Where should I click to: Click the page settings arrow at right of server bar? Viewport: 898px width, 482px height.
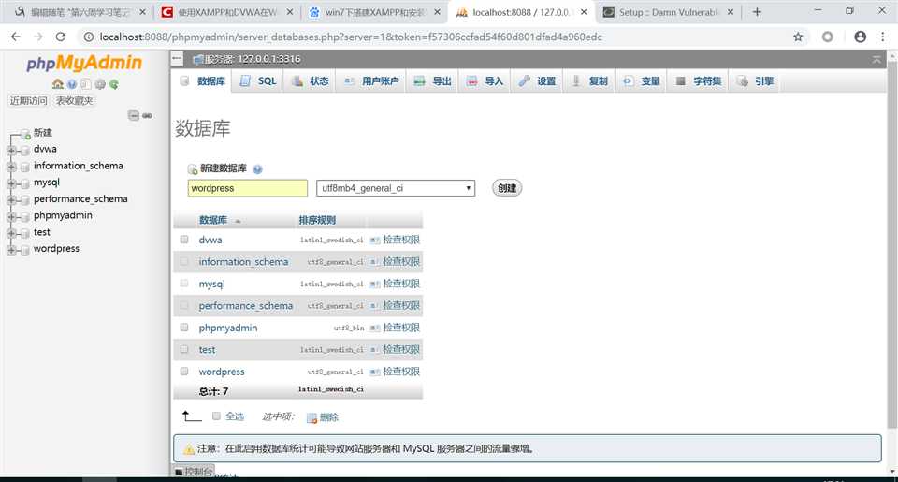[x=876, y=59]
